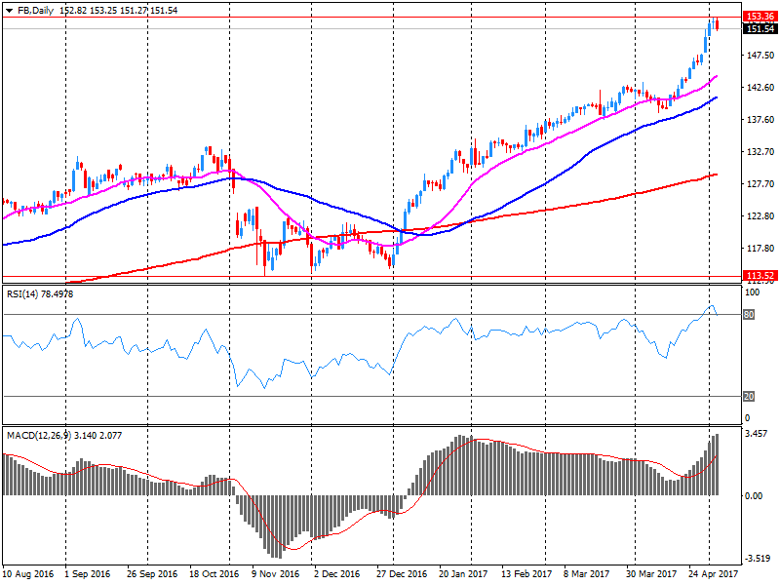Select the red 113.52 price level tag
The height and width of the screenshot is (585, 780).
point(758,276)
